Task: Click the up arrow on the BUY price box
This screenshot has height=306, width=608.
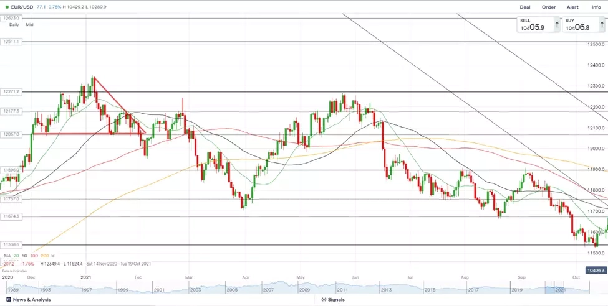Action: coord(602,24)
